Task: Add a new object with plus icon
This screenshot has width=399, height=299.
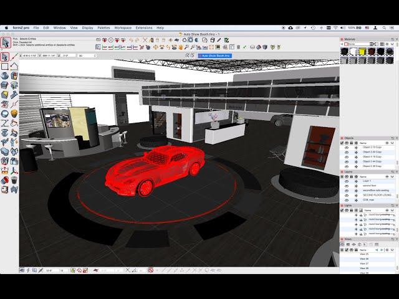Action: pos(387,143)
